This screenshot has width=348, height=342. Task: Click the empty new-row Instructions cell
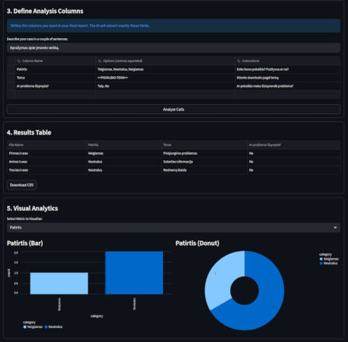[287, 95]
